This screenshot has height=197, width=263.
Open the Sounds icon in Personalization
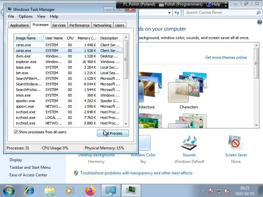[189, 143]
